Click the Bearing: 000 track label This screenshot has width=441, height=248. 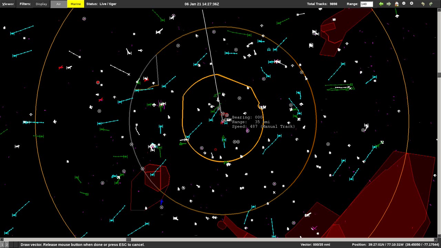247,117
